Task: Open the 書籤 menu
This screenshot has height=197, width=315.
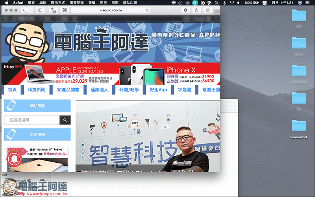Action: [x=92, y=3]
